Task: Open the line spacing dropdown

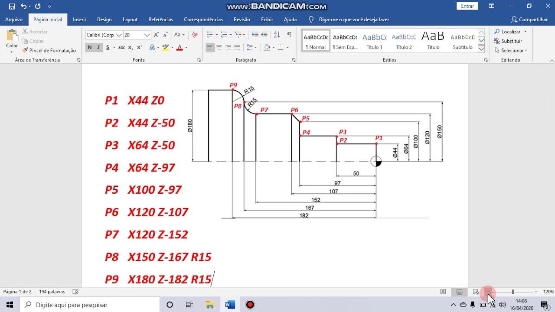Action: (x=251, y=47)
